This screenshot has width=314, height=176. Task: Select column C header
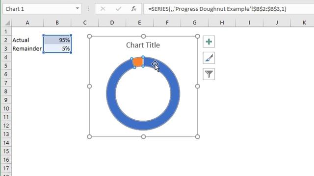tap(85, 23)
